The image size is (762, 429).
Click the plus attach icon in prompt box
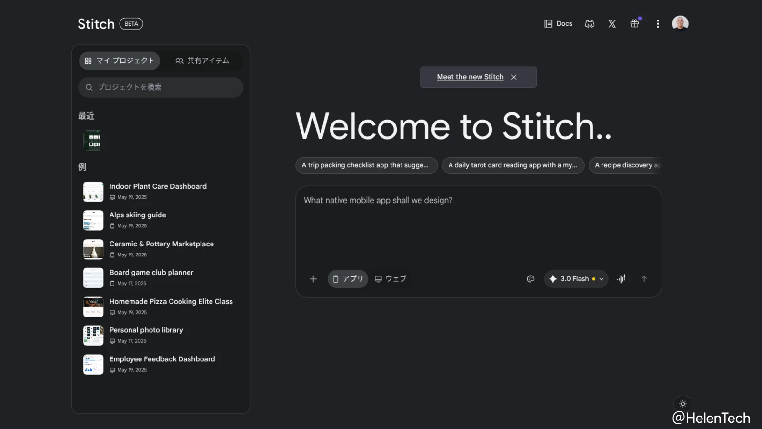313,279
